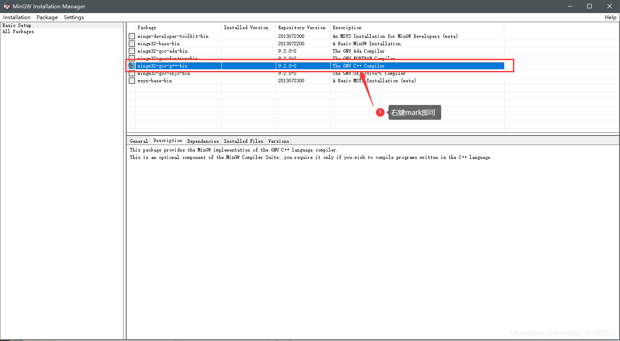This screenshot has width=620, height=341.
Task: Click the 'This is an optional component' line
Action: (311, 157)
